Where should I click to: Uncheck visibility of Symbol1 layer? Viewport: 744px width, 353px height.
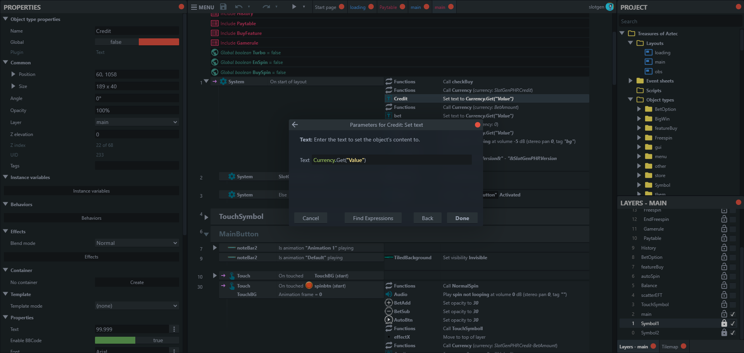point(733,323)
